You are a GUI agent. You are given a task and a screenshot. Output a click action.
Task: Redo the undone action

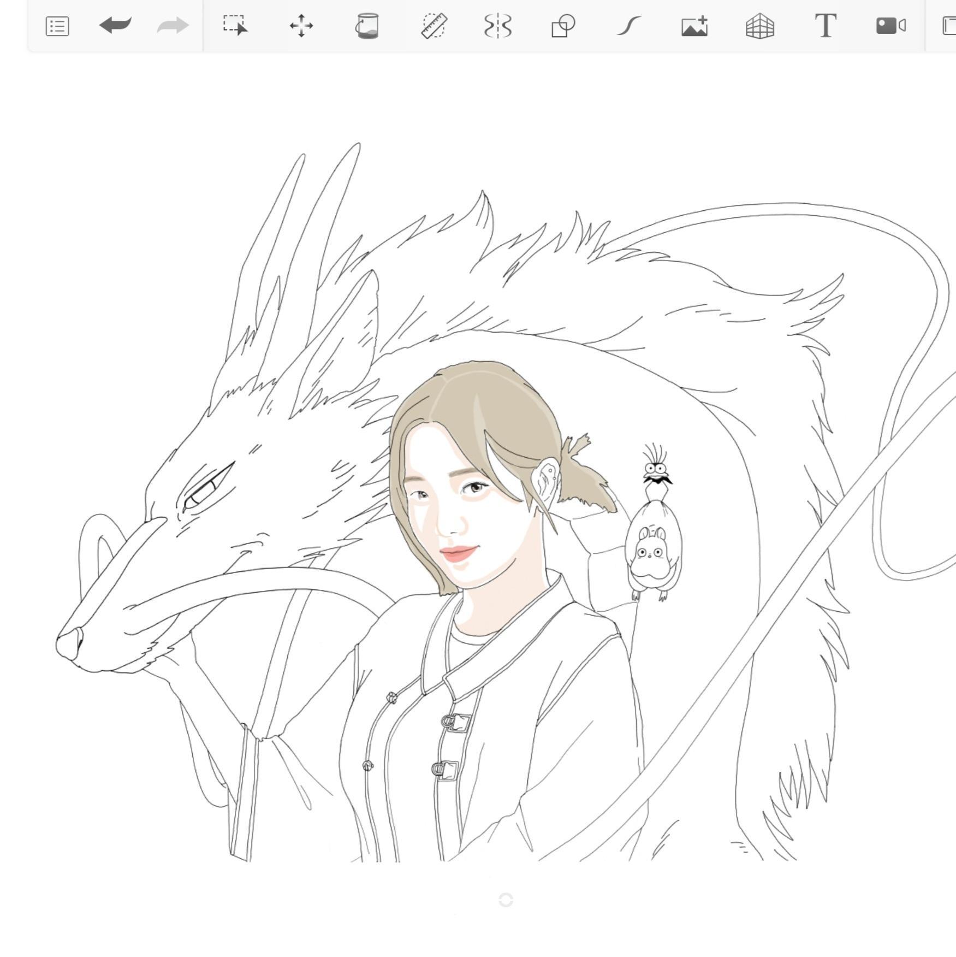click(x=173, y=25)
